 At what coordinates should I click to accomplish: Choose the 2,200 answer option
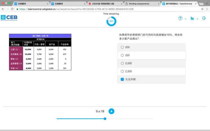151,71
